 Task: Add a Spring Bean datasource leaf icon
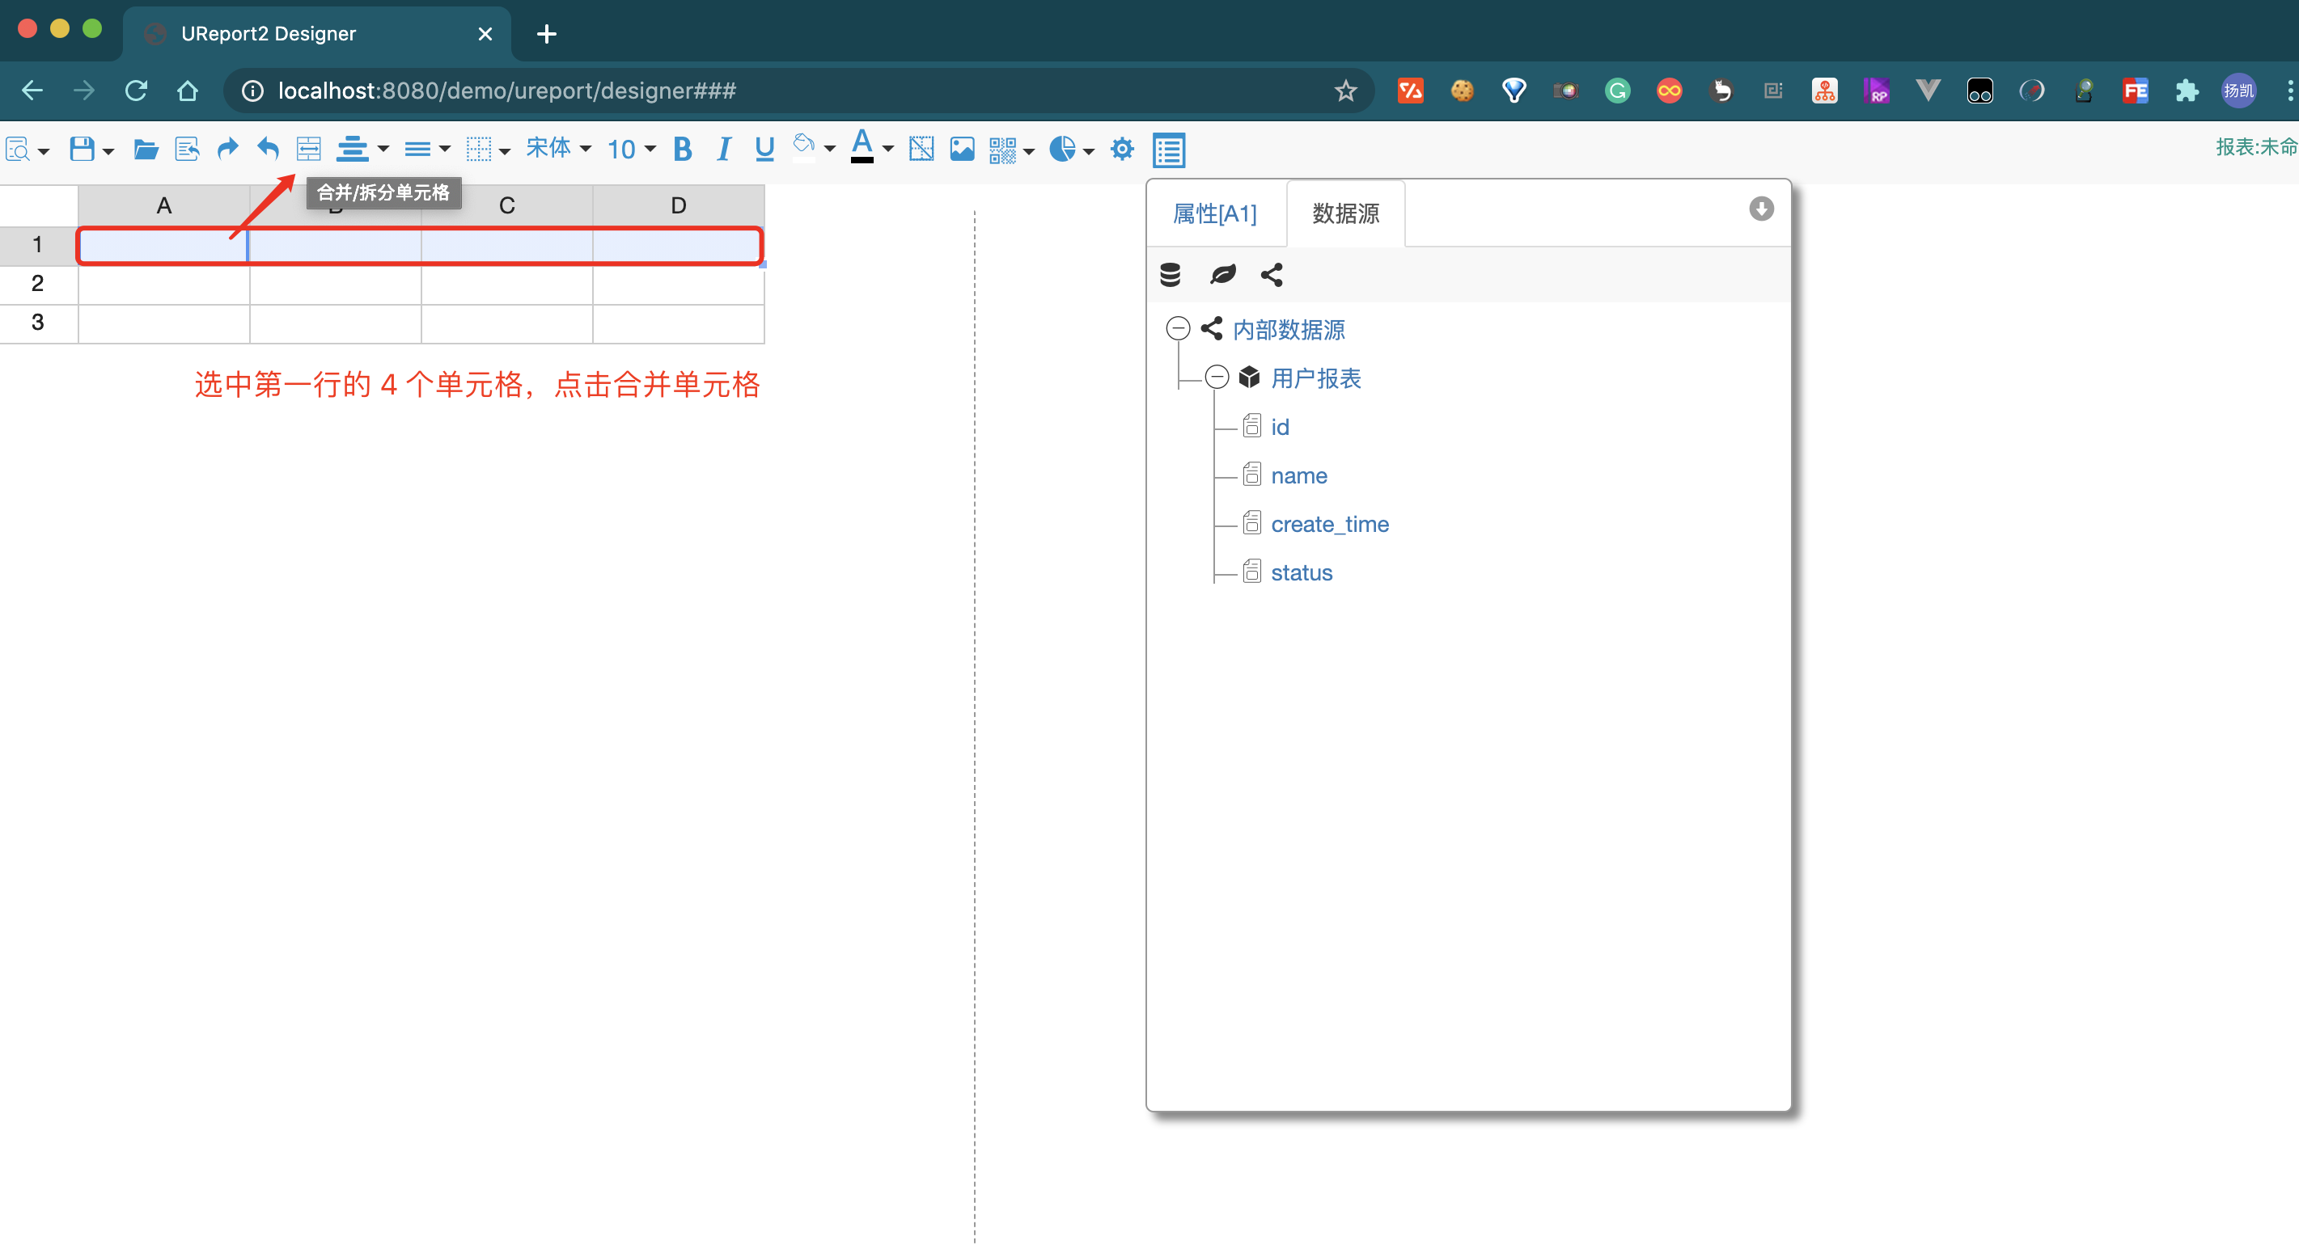point(1222,275)
